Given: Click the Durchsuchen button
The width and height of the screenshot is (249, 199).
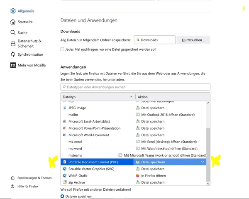Looking at the screenshot, I should 193,40.
